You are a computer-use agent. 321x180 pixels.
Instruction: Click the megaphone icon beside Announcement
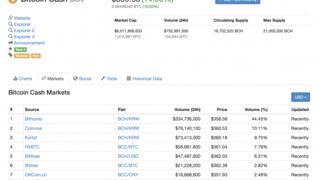tap(10, 43)
